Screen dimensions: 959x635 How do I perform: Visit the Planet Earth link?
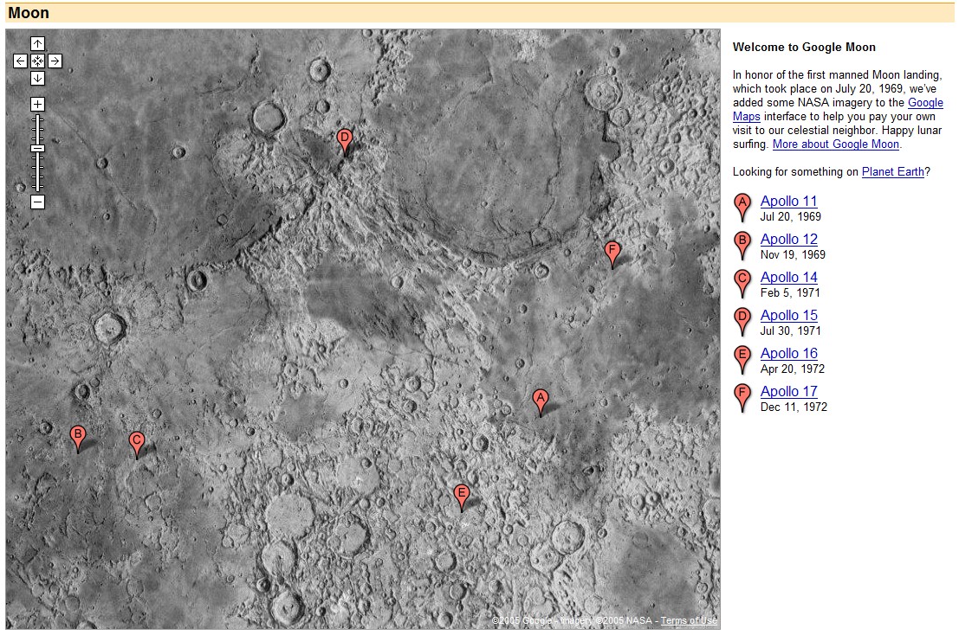892,171
